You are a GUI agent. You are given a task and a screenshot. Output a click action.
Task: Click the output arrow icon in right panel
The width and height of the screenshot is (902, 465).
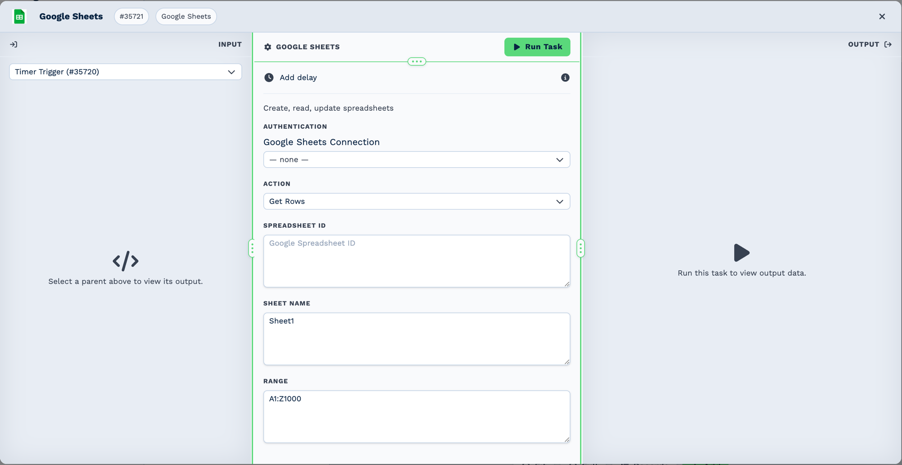pos(888,44)
